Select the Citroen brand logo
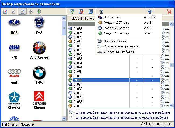This screenshot has width=175, height=128. (x=39, y=98)
